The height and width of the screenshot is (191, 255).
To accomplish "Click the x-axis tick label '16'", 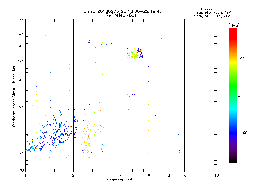I will click(x=217, y=175).
